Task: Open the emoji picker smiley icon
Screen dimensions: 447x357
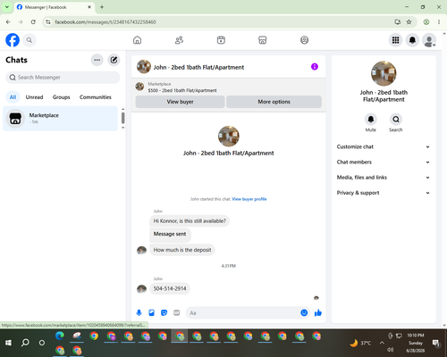Action: [304, 312]
